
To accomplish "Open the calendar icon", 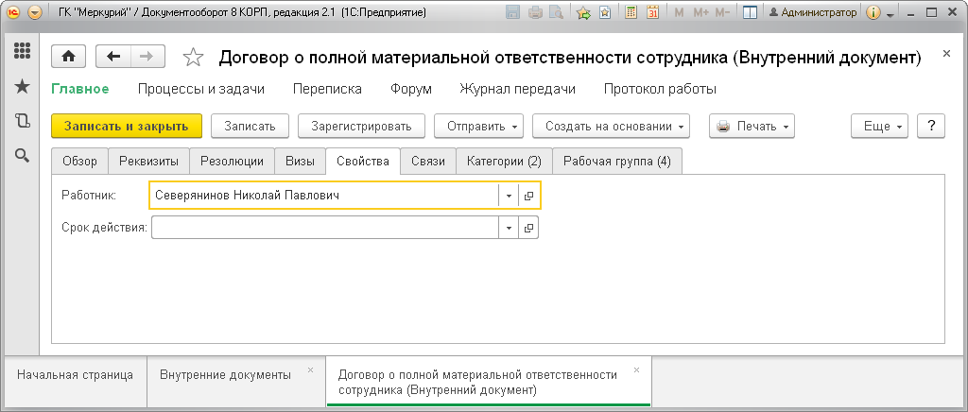I will (652, 12).
